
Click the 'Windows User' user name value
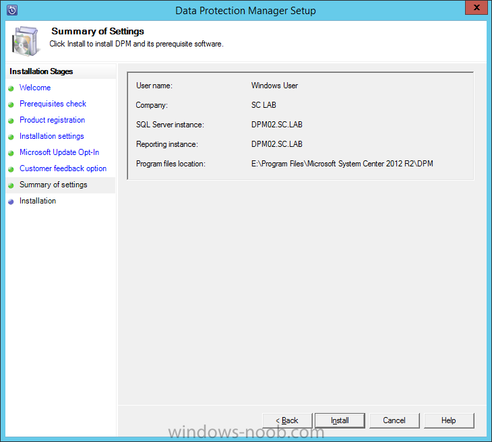pos(274,86)
